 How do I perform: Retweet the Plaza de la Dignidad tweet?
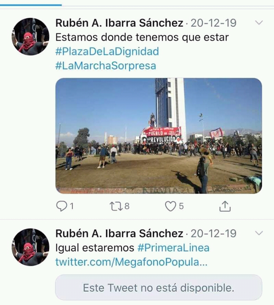click(x=116, y=206)
